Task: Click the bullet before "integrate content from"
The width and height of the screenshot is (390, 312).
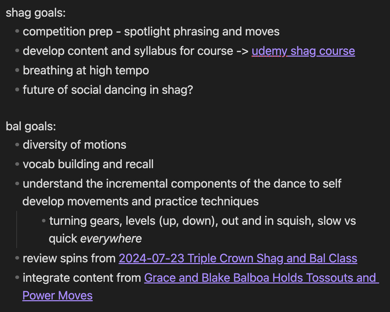Action: pos(17,278)
